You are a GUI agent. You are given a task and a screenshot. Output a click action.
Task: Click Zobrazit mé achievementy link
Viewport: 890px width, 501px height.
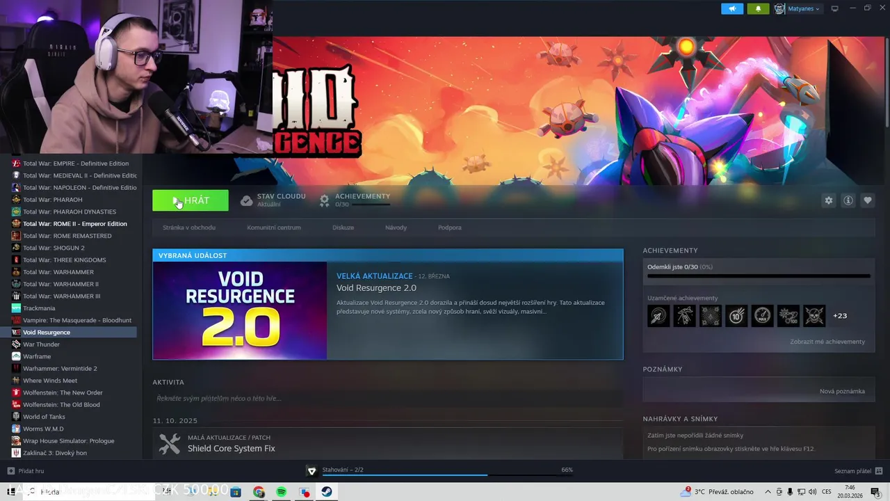coord(827,342)
